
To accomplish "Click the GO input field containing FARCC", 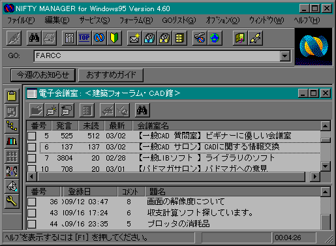I will 157,56.
